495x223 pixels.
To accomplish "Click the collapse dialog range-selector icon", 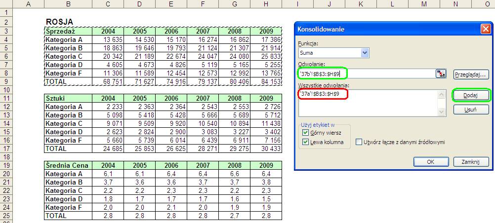I will (x=440, y=74).
